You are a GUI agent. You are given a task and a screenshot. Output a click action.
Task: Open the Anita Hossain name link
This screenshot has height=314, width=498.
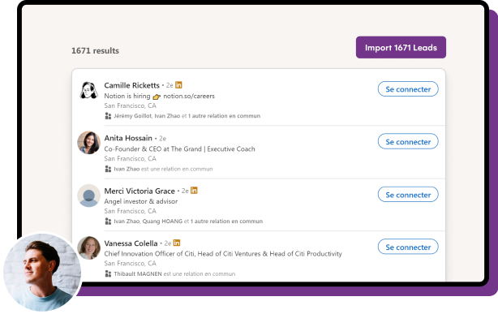click(x=128, y=138)
